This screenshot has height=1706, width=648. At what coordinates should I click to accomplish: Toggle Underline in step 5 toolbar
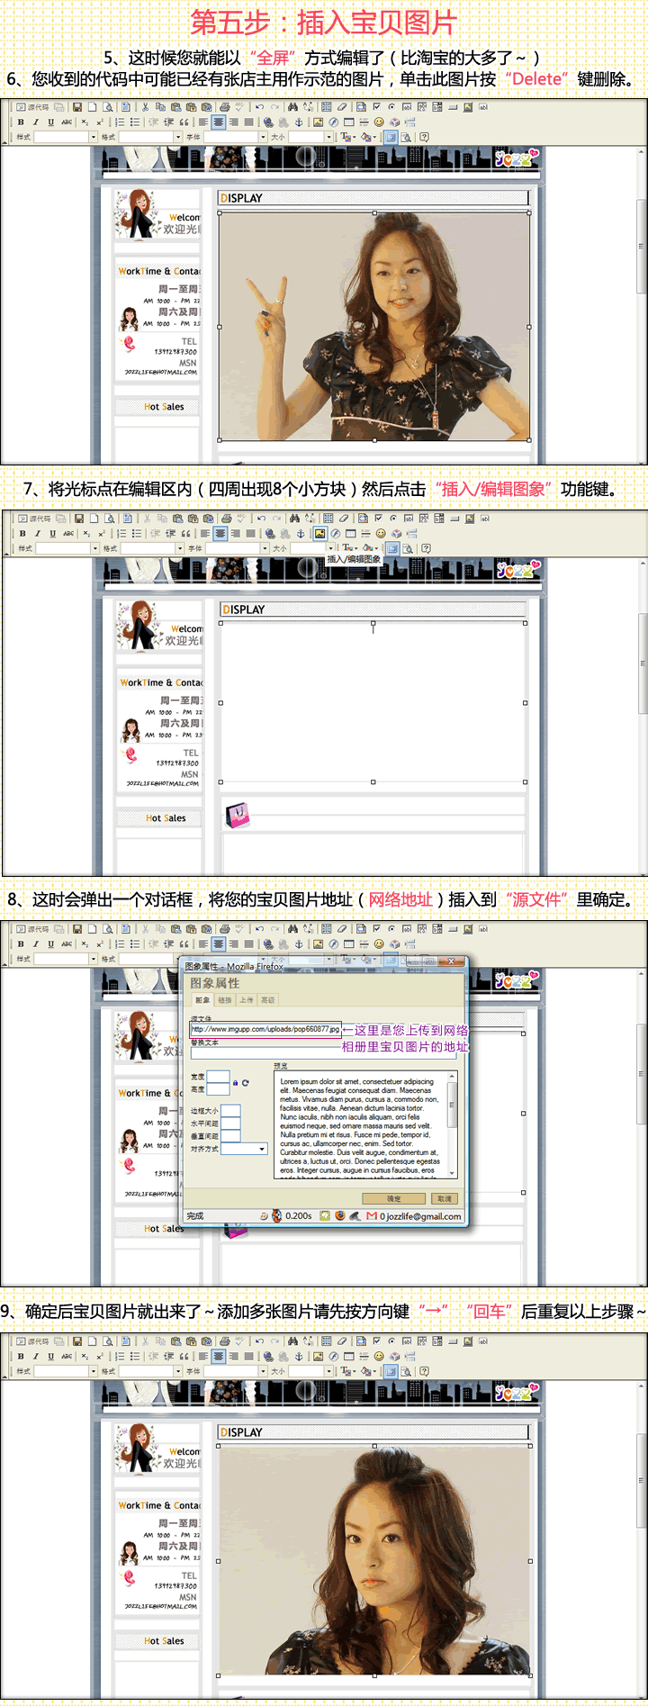51,122
